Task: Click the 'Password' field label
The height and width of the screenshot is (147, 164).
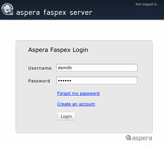Action: [39, 81]
